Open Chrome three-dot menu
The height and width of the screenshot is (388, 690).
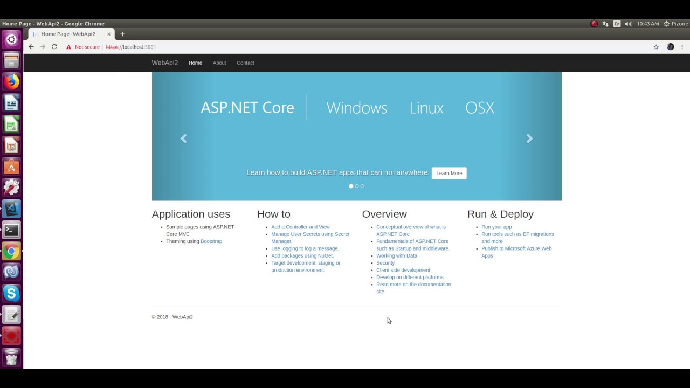pos(682,47)
